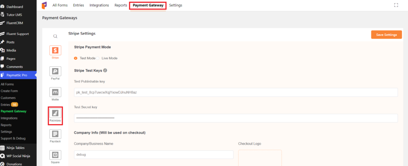Click the Test Publishable key field

click(236, 92)
